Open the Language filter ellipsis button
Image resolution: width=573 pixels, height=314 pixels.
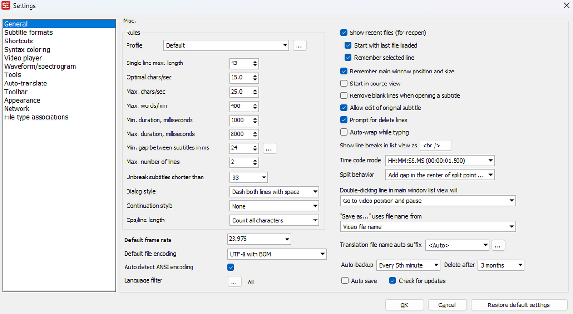coord(234,282)
